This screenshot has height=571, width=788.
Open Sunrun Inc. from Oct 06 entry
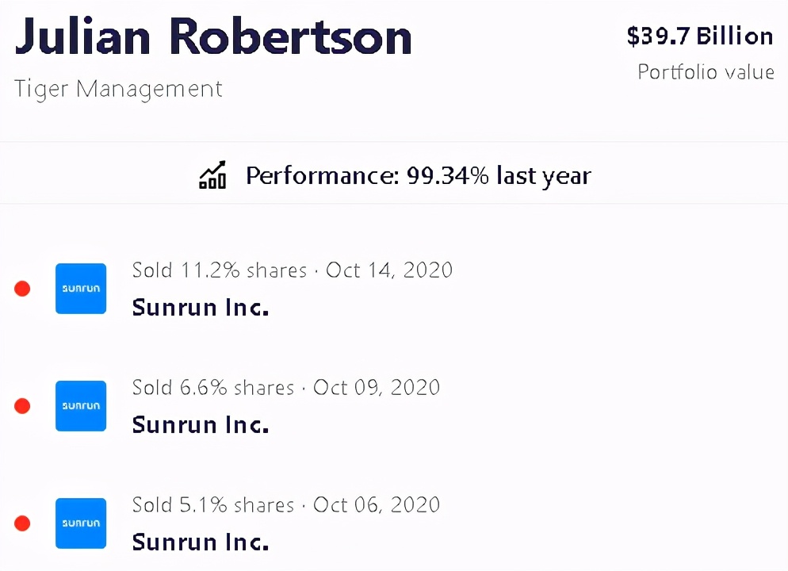point(201,542)
